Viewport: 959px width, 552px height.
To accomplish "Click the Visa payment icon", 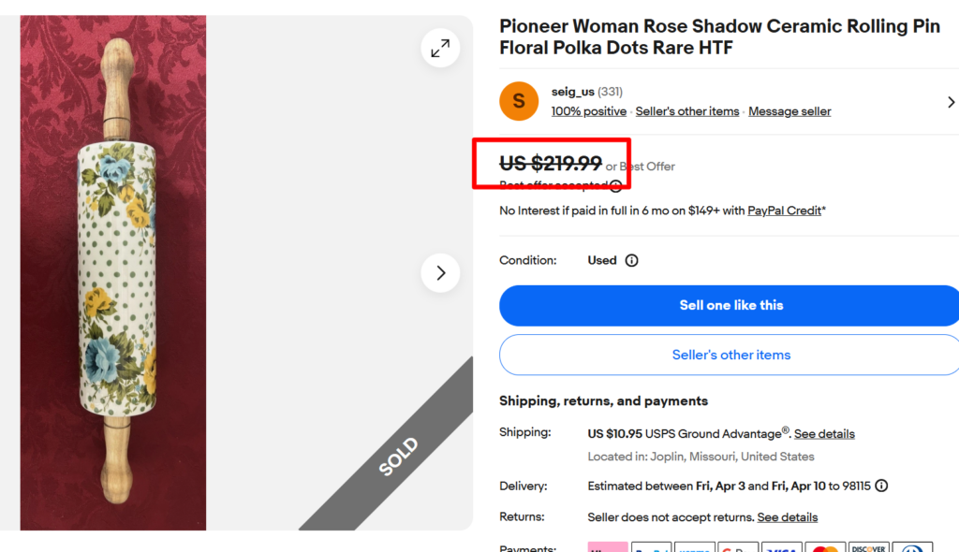I will click(782, 547).
